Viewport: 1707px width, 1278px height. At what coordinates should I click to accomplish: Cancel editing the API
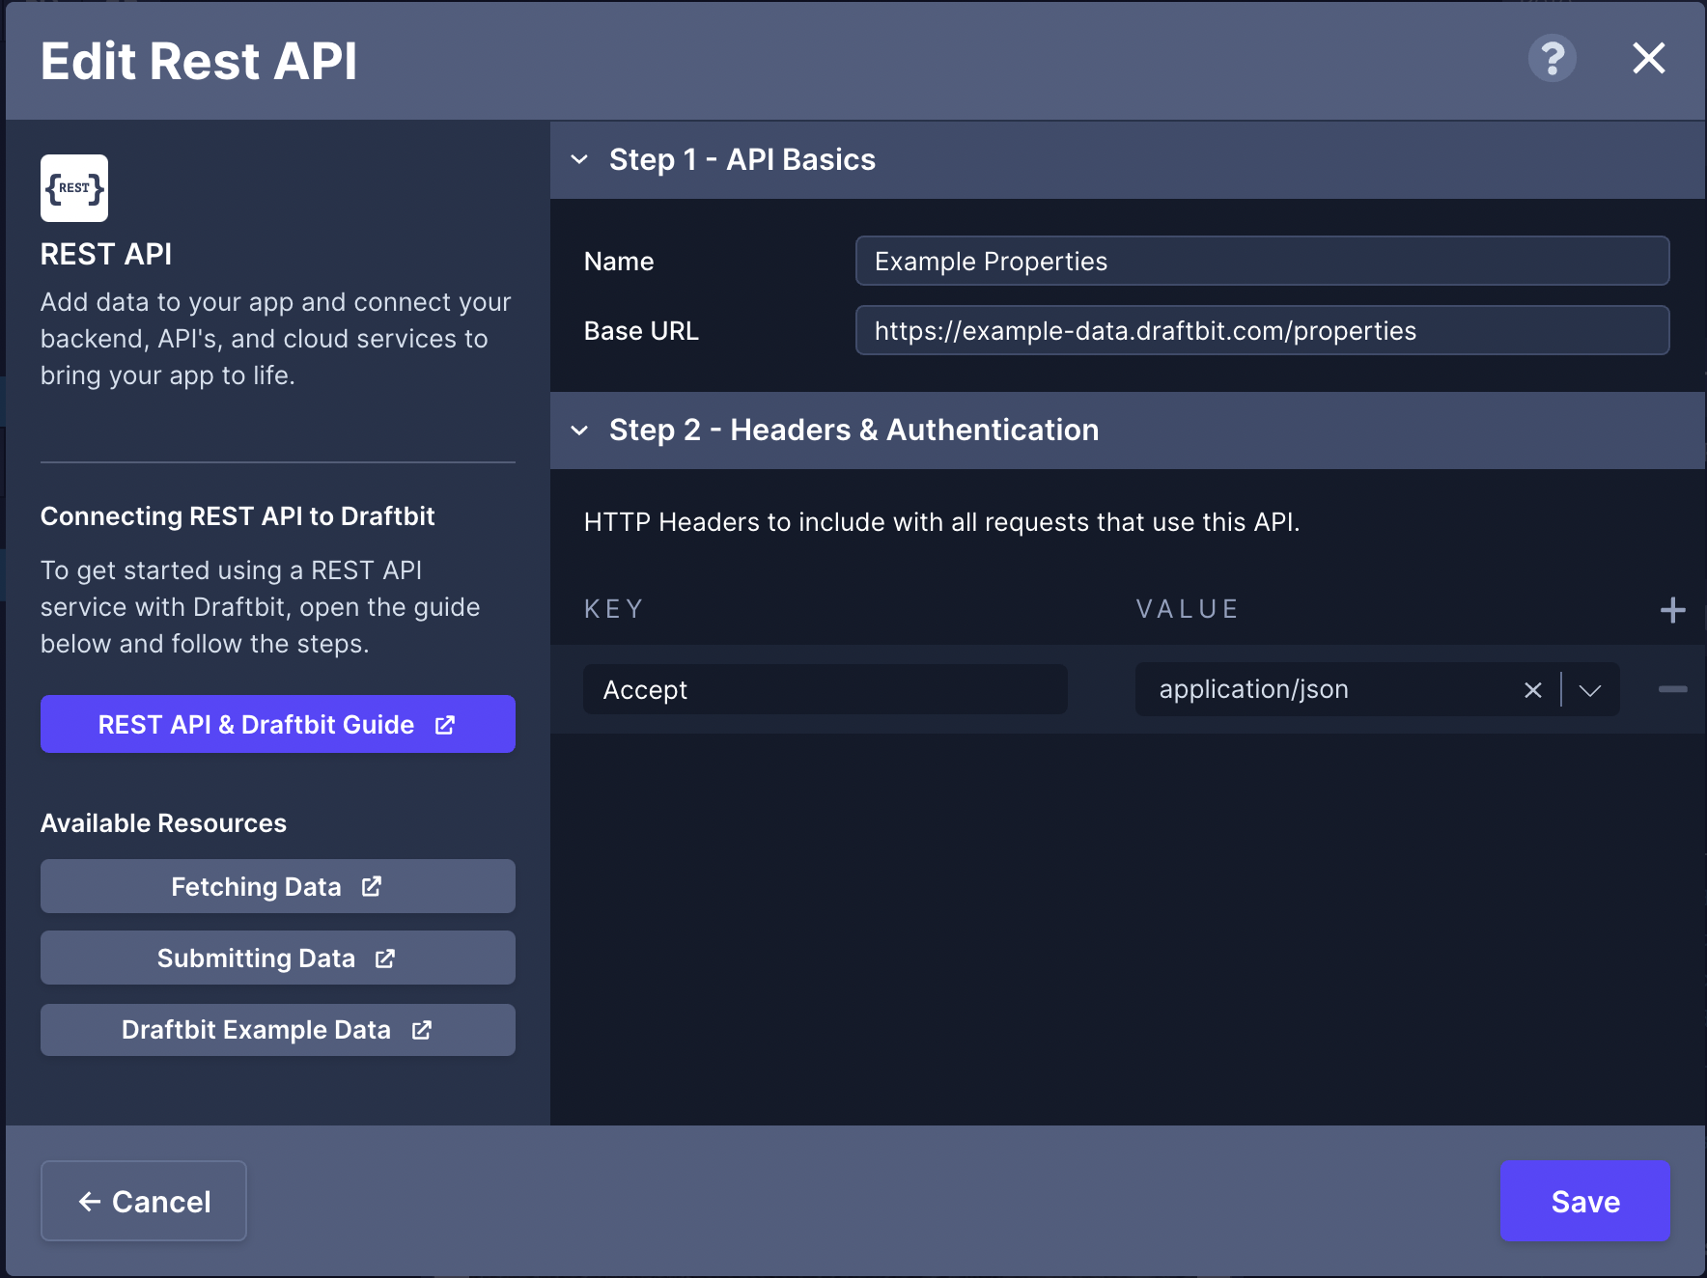(144, 1201)
